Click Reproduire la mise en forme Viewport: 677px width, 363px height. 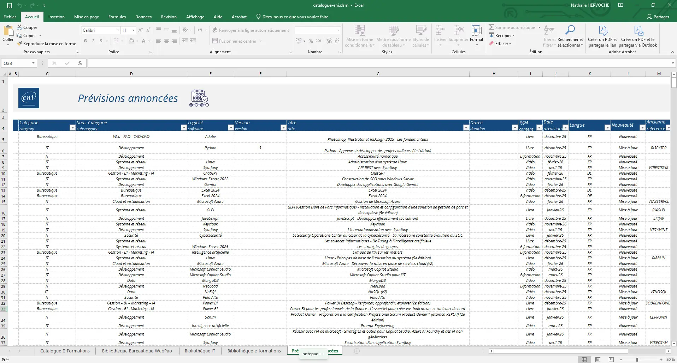click(49, 44)
